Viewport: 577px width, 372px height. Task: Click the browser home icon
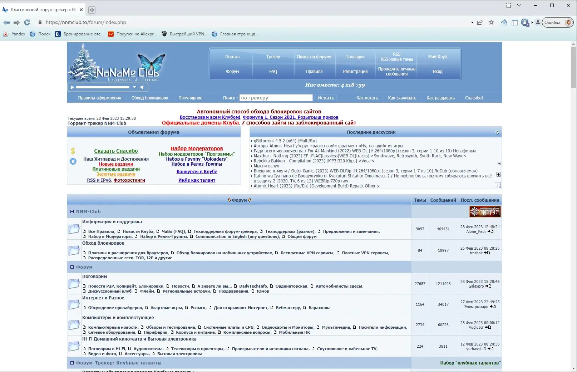504,23
